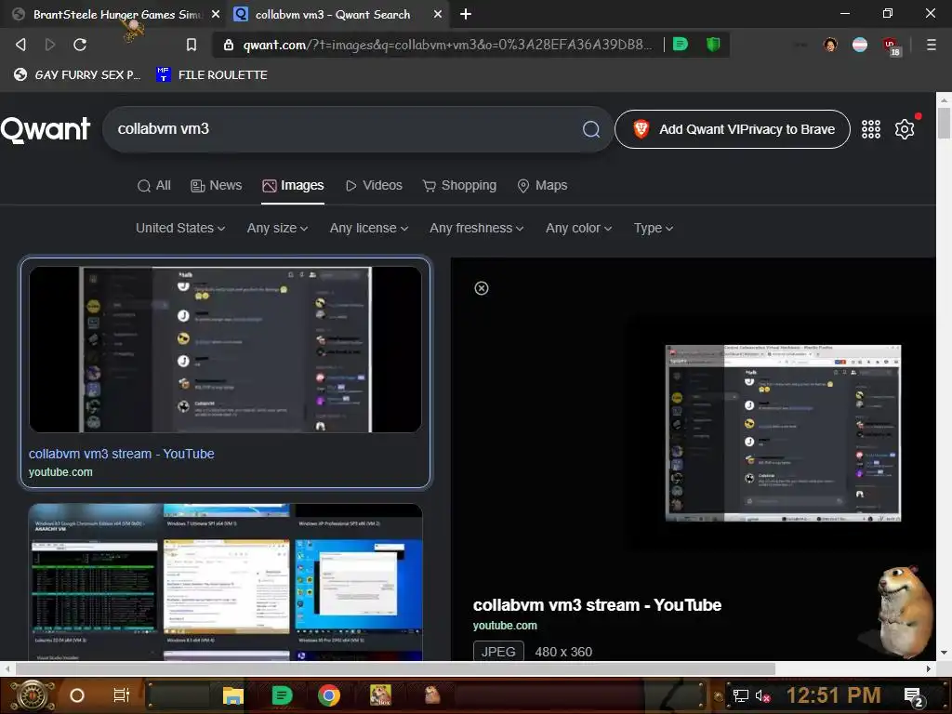Image resolution: width=952 pixels, height=714 pixels.
Task: Click the striped flag extension icon
Action: pyautogui.click(x=860, y=45)
